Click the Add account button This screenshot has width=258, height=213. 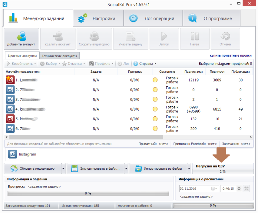(x=21, y=39)
